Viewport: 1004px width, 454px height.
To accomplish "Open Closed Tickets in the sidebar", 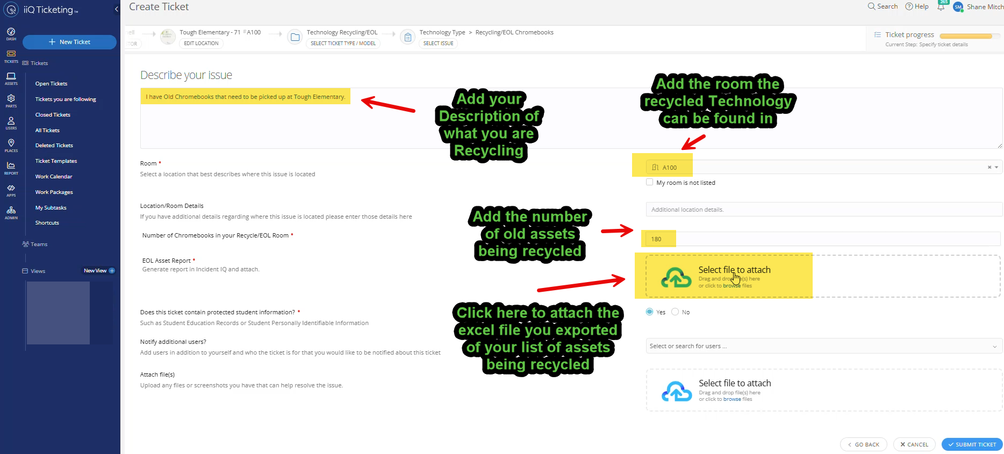I will (x=53, y=115).
